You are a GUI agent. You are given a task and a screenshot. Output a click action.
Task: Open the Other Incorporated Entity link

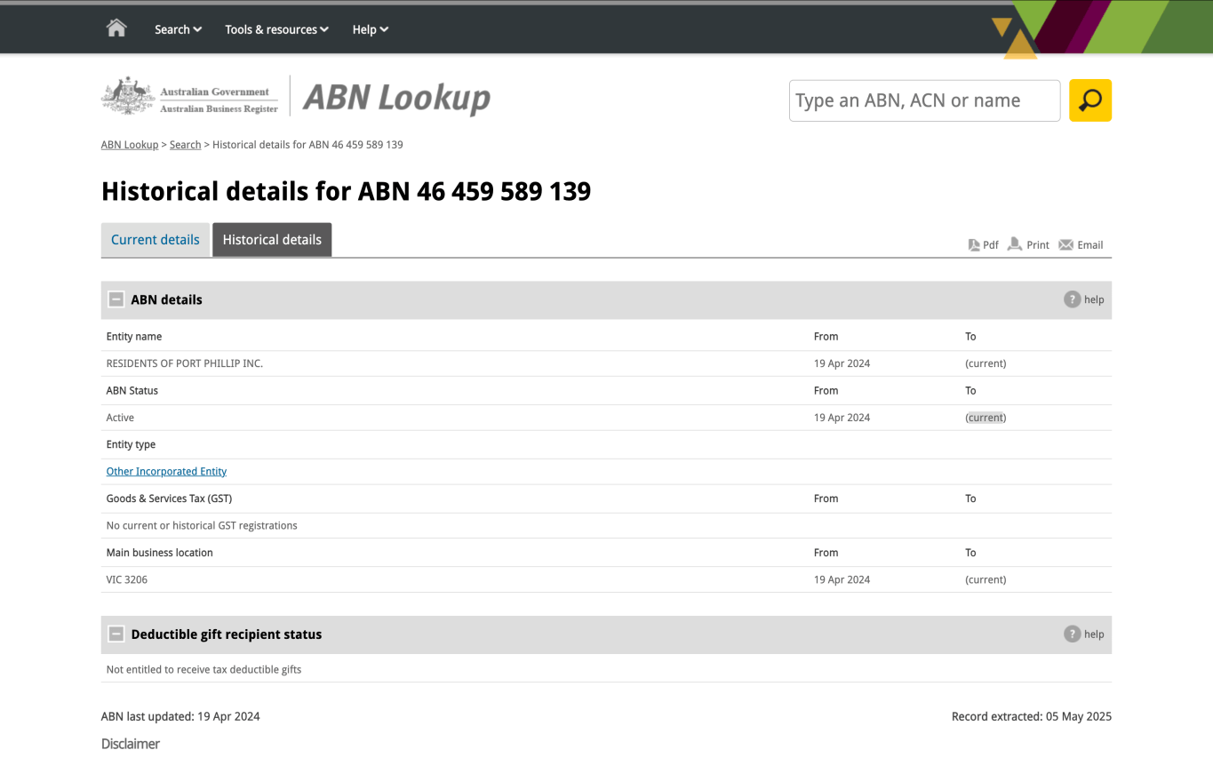pyautogui.click(x=166, y=472)
